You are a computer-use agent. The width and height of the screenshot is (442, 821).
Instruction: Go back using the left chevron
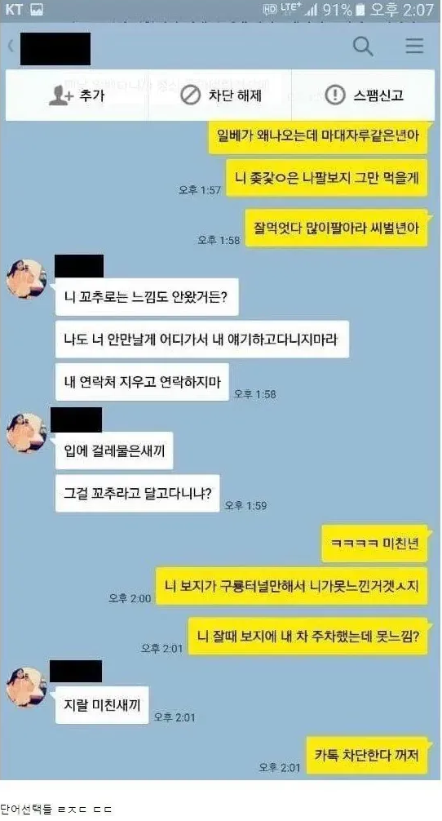[11, 46]
